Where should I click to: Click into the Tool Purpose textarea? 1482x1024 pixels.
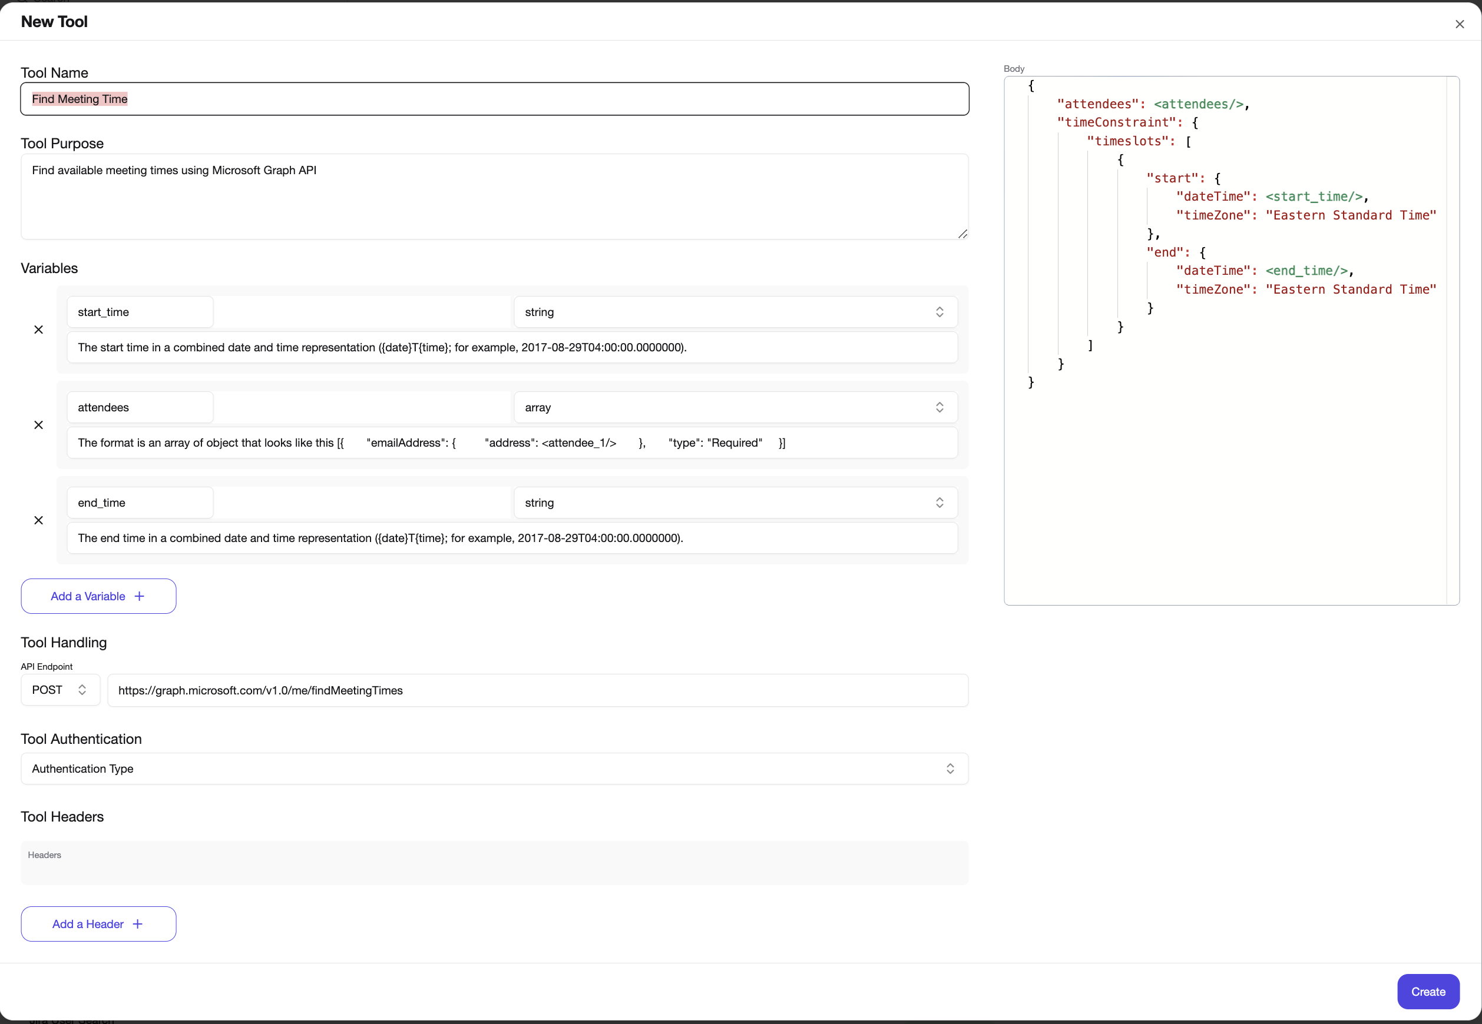[494, 197]
